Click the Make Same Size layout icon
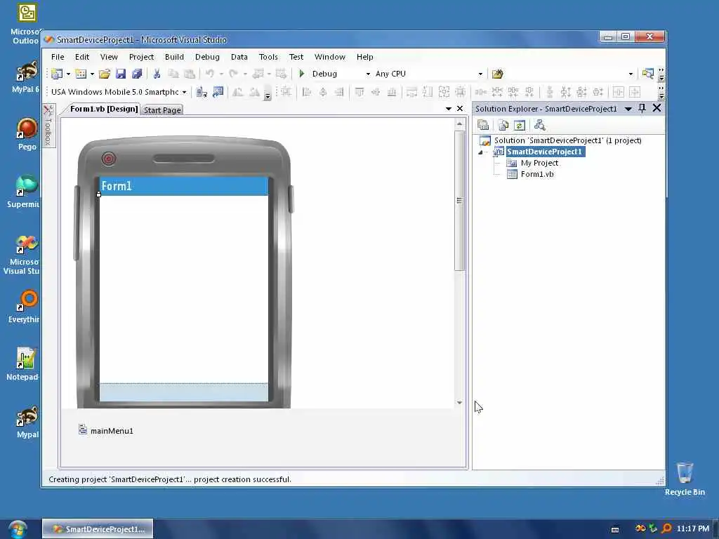 pos(444,92)
